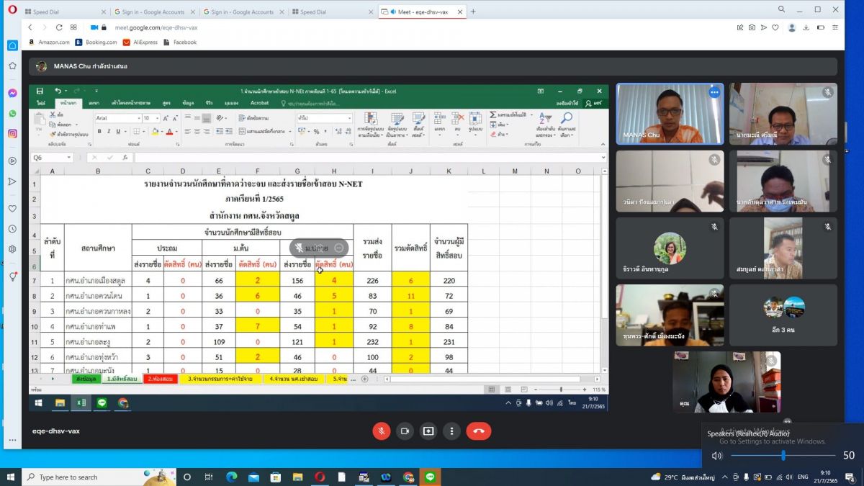Toggle the camera button in Meet
This screenshot has height=486, width=864.
coord(405,431)
